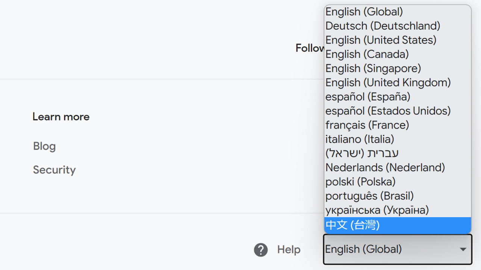Viewport: 481px width, 270px height.
Task: Pick English (Canada) from the list
Action: (x=367, y=54)
